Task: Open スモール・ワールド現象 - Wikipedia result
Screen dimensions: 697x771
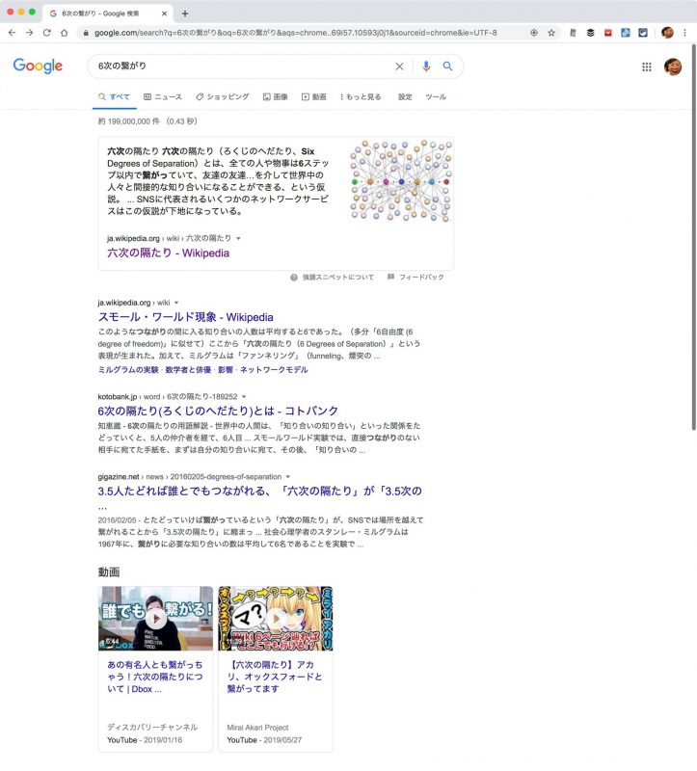Action: coord(185,317)
